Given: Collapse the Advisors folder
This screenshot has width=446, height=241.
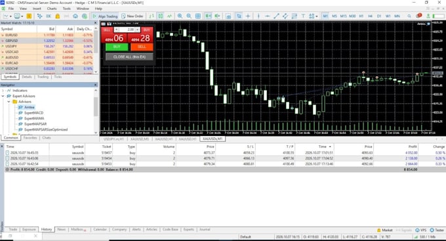Looking at the screenshot, I should click(x=9, y=102).
